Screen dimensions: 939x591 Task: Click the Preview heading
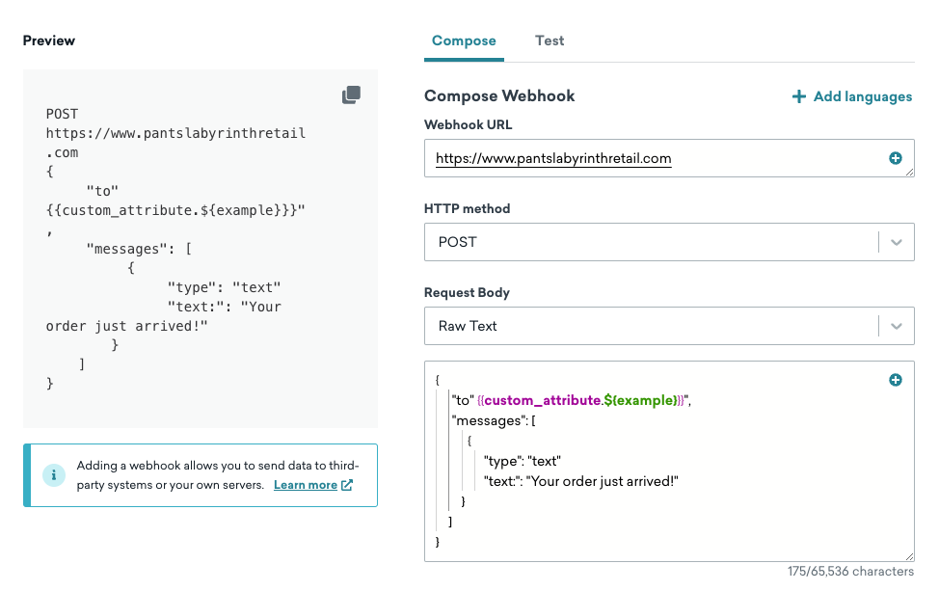click(x=49, y=40)
